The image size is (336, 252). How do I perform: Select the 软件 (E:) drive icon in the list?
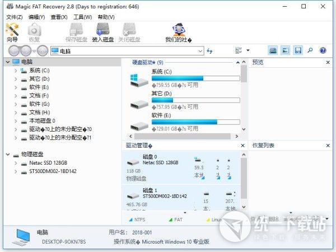139,126
